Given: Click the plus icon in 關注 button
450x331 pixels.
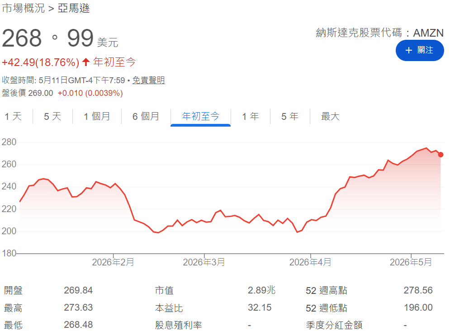Looking at the screenshot, I should pyautogui.click(x=409, y=51).
